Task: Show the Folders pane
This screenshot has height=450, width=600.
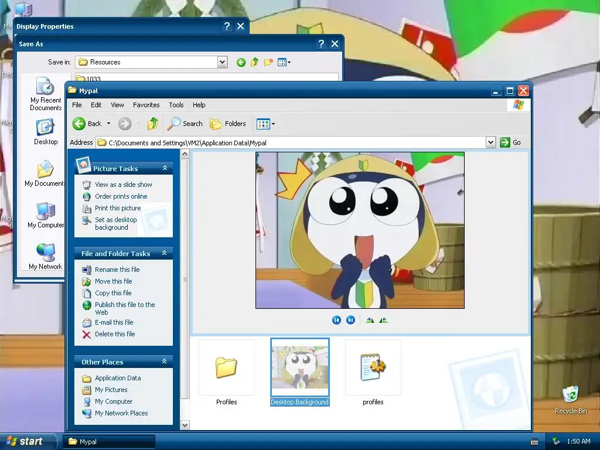Action: pyautogui.click(x=228, y=124)
